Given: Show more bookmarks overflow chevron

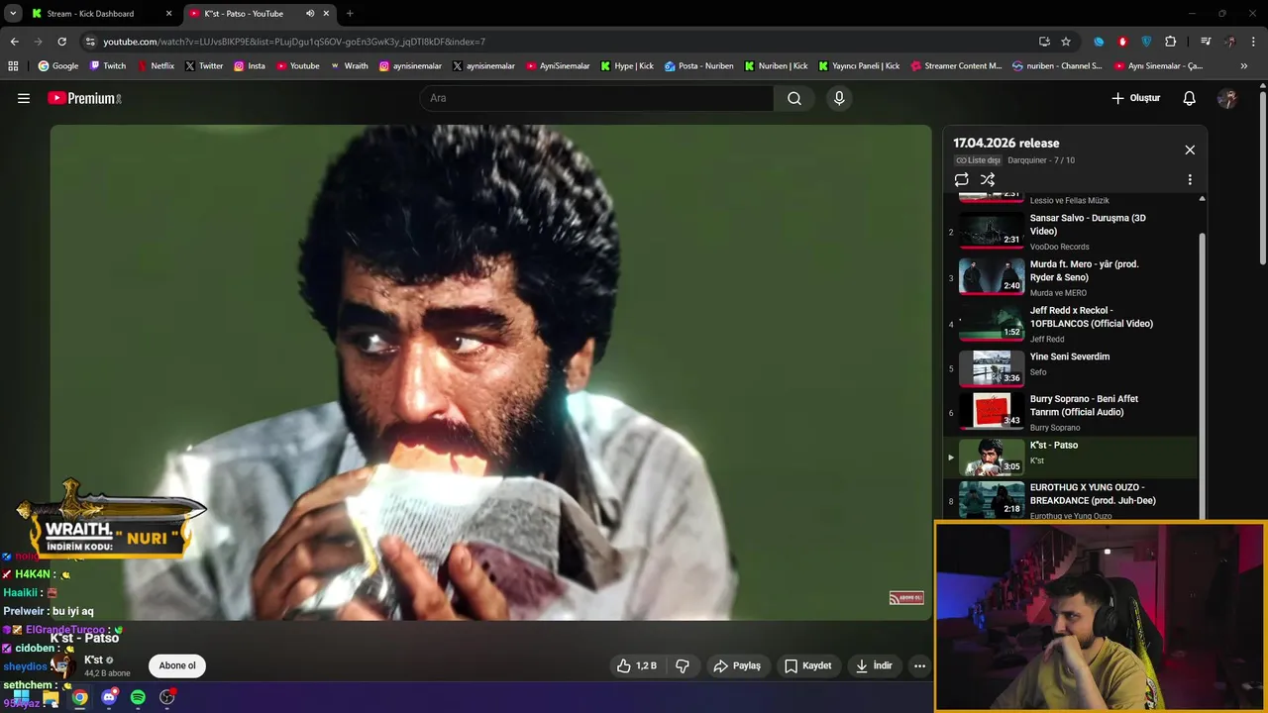Looking at the screenshot, I should tap(1244, 66).
